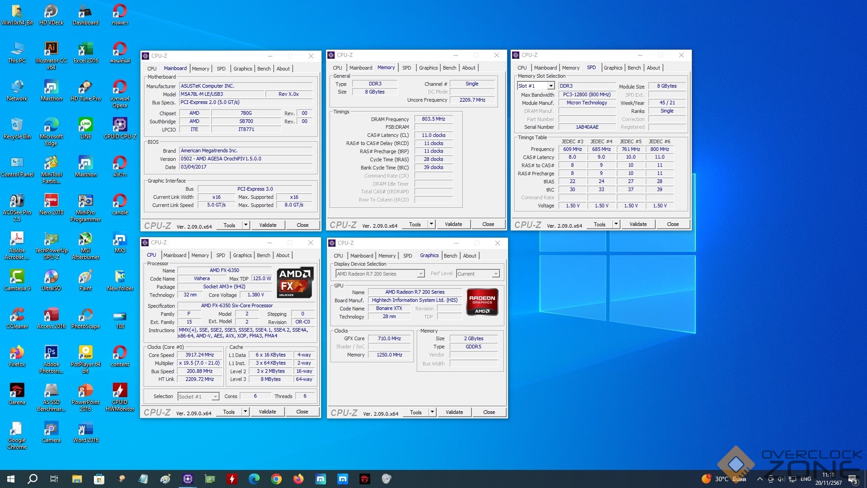The image size is (867, 488).
Task: Open CPUID HWMonitor desktop icon
Action: point(120,398)
